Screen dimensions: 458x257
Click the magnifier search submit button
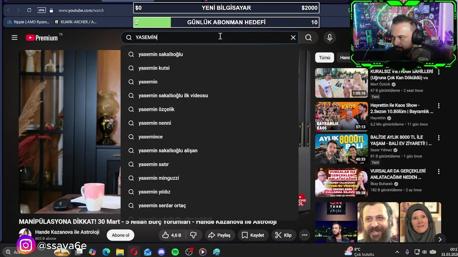(308, 37)
